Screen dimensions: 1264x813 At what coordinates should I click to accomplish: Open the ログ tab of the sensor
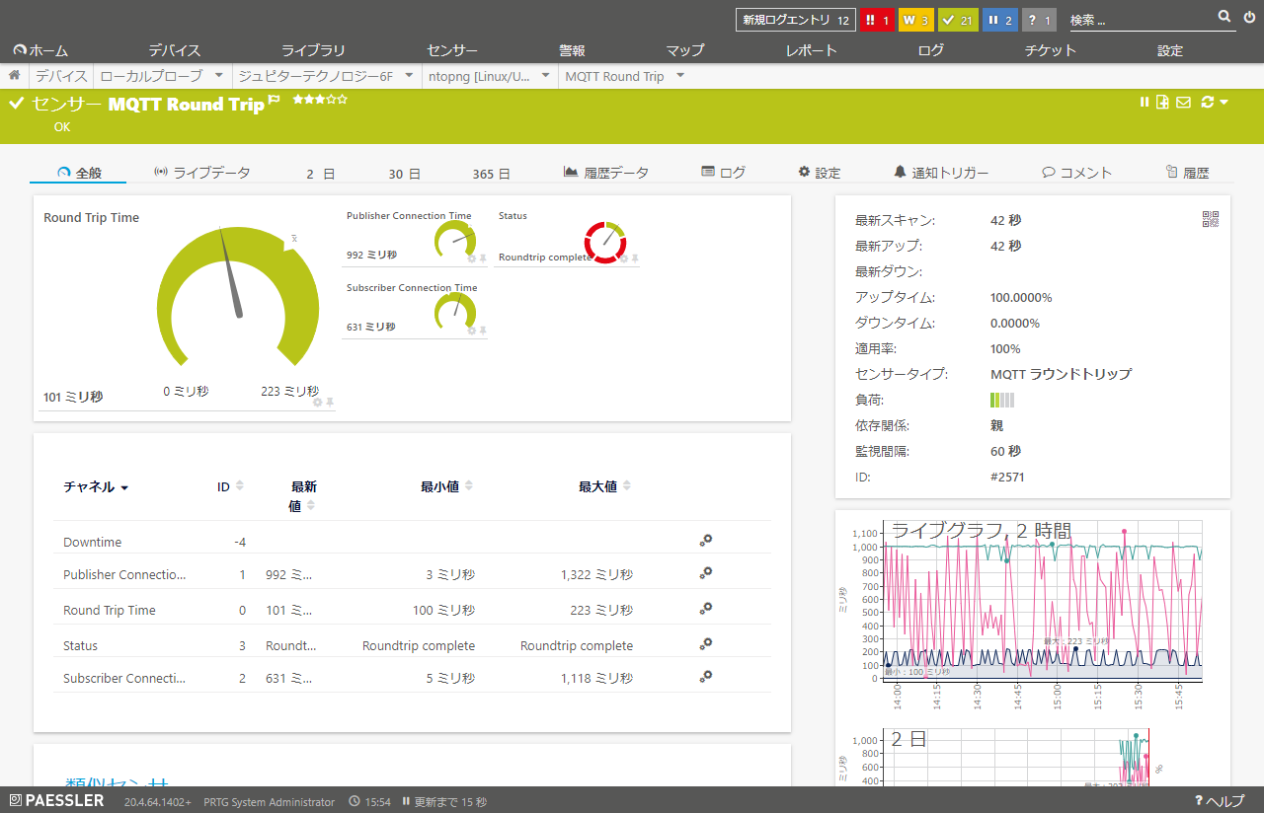pyautogui.click(x=723, y=173)
